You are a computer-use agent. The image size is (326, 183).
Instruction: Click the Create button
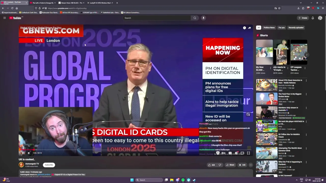coord(303,18)
